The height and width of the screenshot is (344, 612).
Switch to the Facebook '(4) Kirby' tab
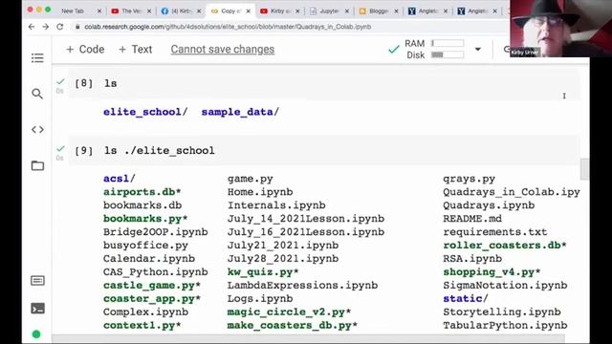[181, 11]
